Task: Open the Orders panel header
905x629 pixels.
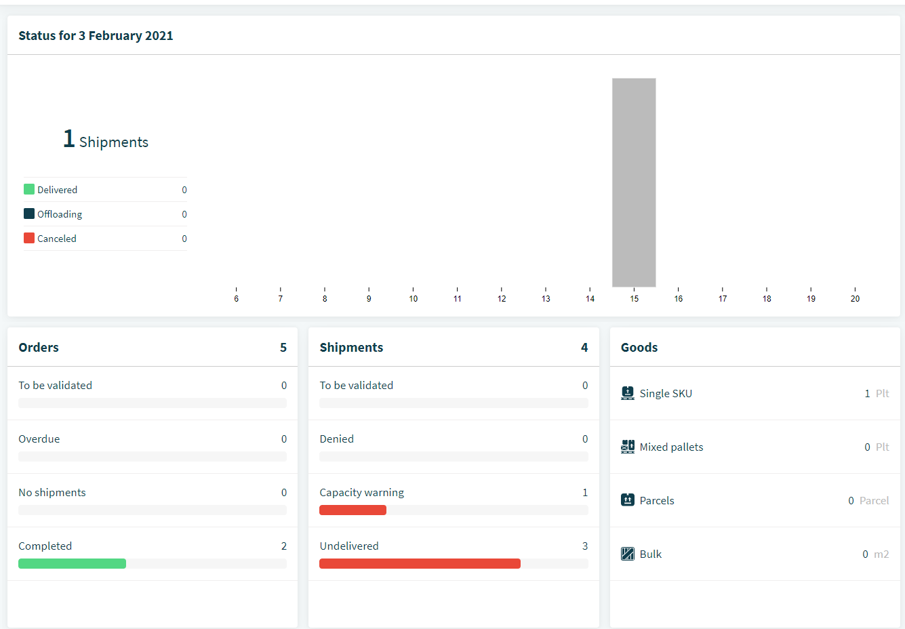Action: pos(153,347)
